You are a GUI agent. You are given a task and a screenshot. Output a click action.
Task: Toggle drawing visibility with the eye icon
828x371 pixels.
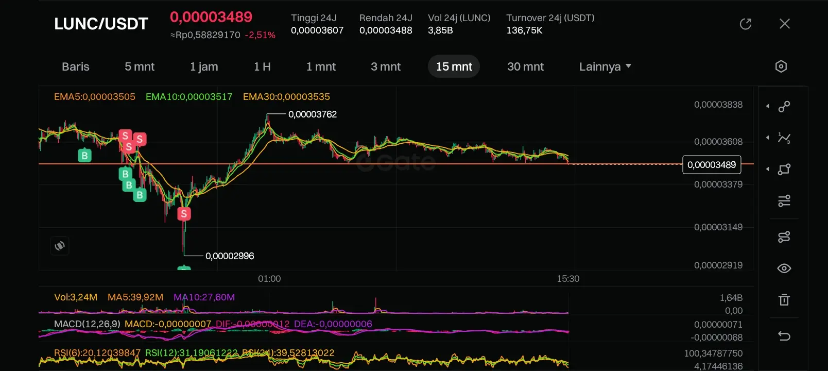pyautogui.click(x=784, y=268)
